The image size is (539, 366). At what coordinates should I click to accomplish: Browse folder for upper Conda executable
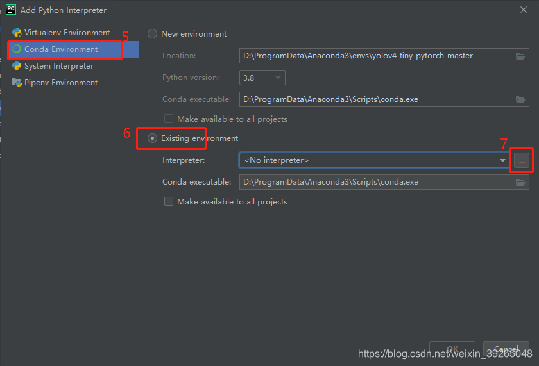[x=520, y=99]
